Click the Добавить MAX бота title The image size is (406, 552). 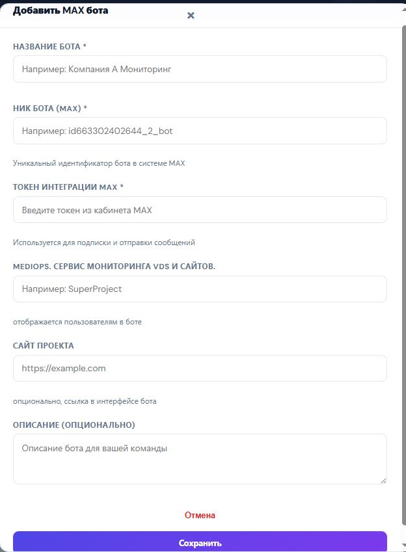pos(61,10)
